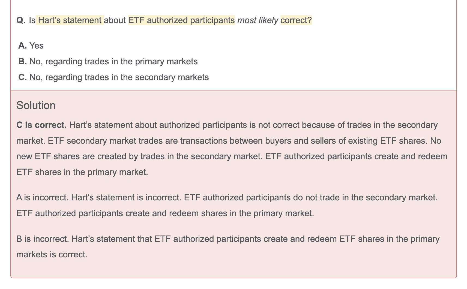Click the "B is incorrect" explanation paragraph

point(228,247)
